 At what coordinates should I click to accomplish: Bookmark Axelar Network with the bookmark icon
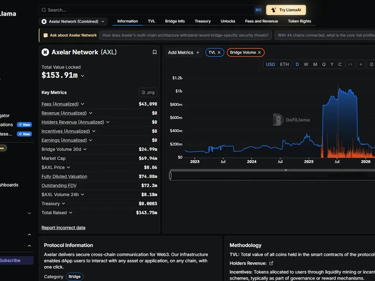[155, 52]
